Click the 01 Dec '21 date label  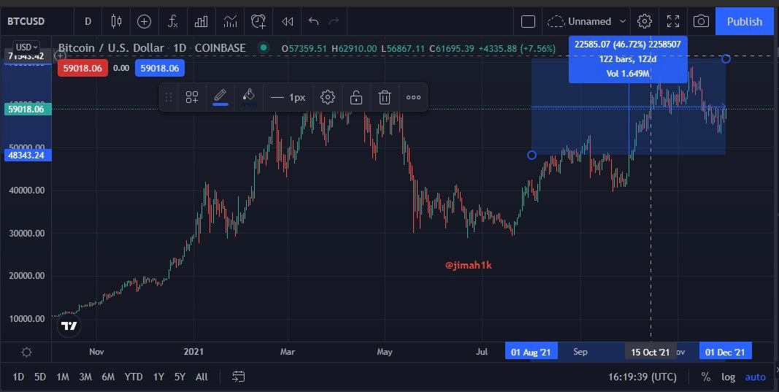[x=726, y=353]
